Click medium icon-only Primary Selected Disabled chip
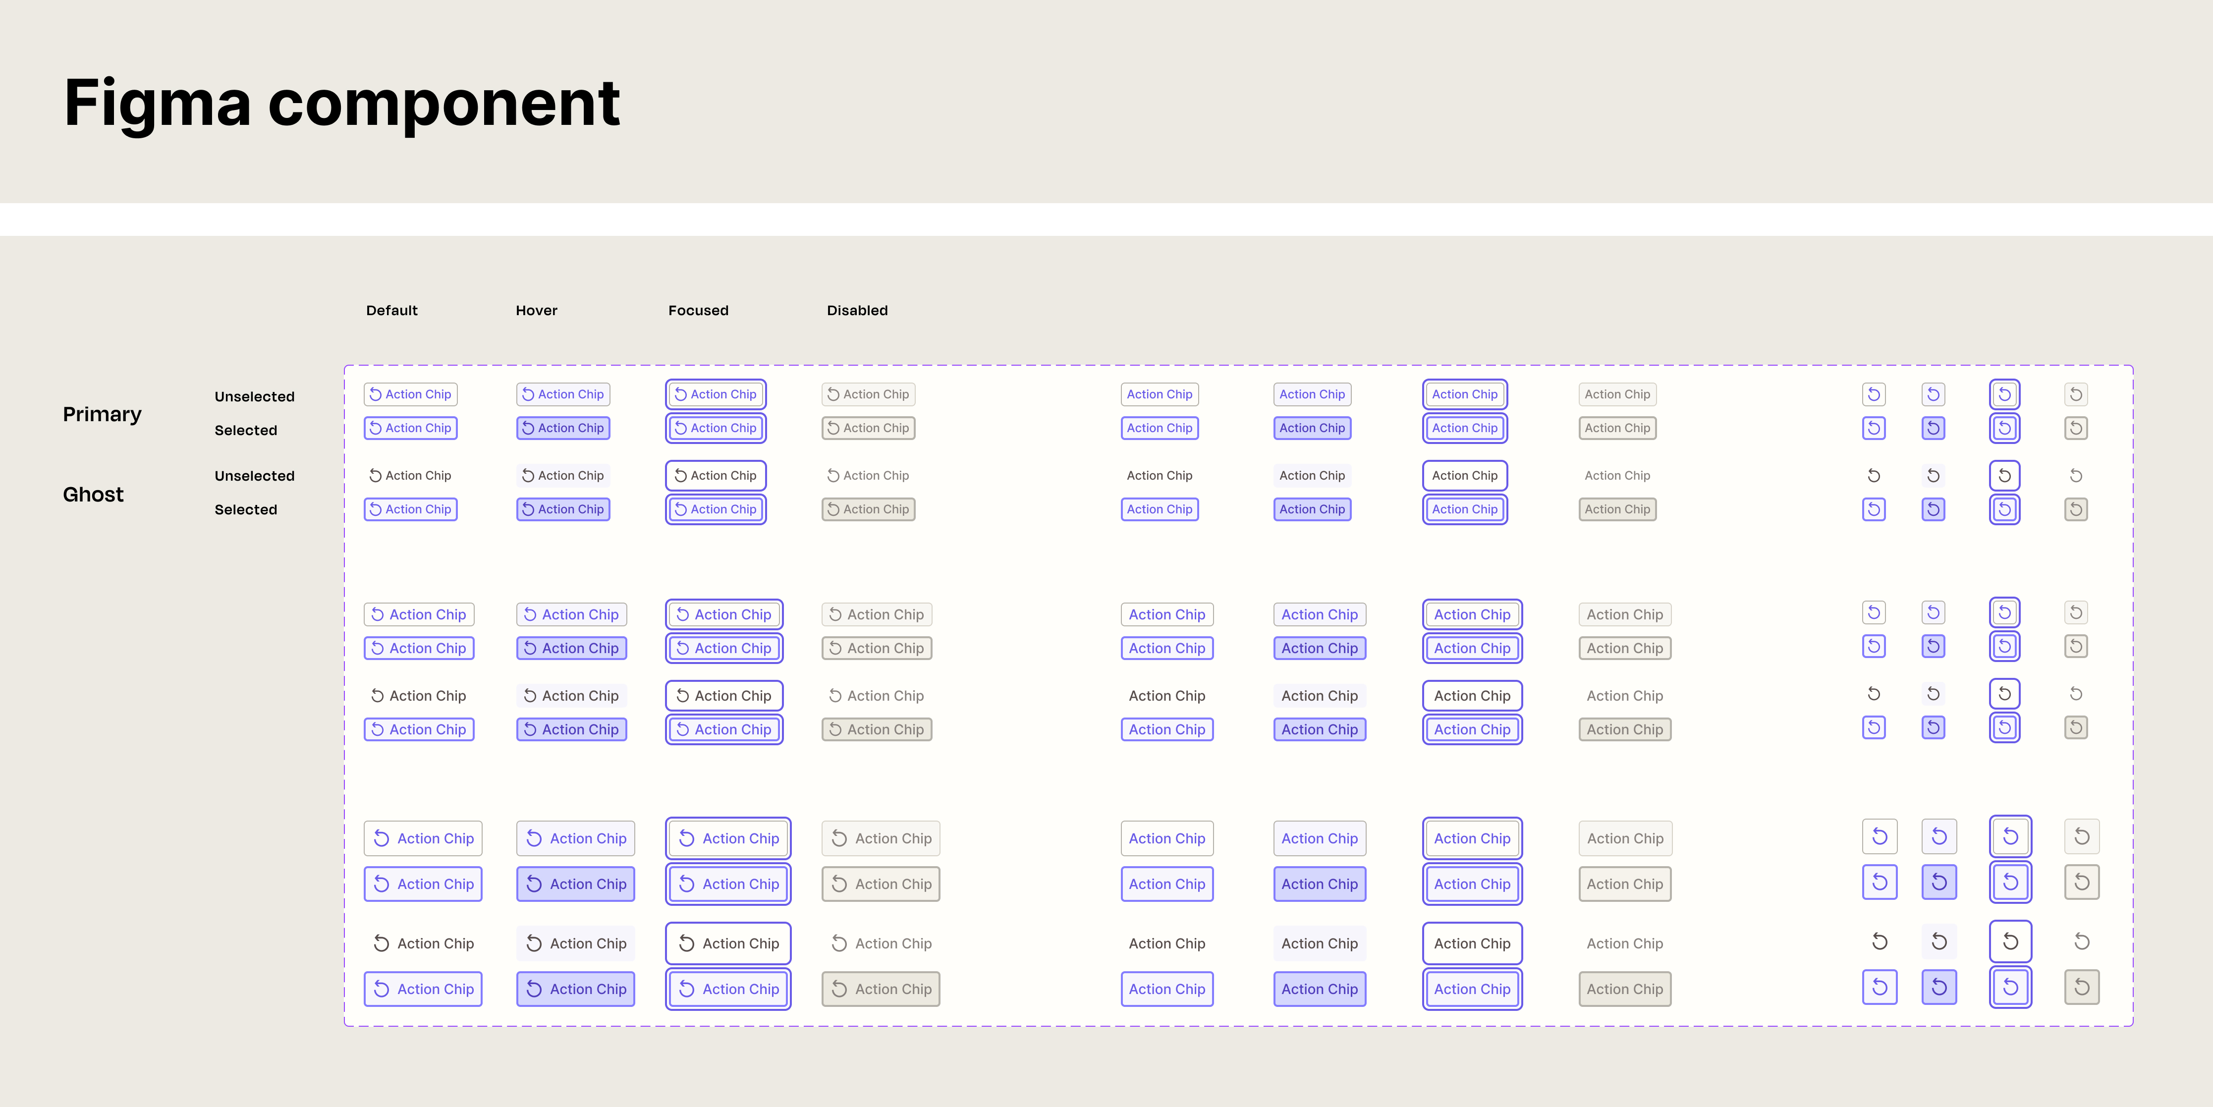Viewport: 2213px width, 1107px height. click(2076, 646)
